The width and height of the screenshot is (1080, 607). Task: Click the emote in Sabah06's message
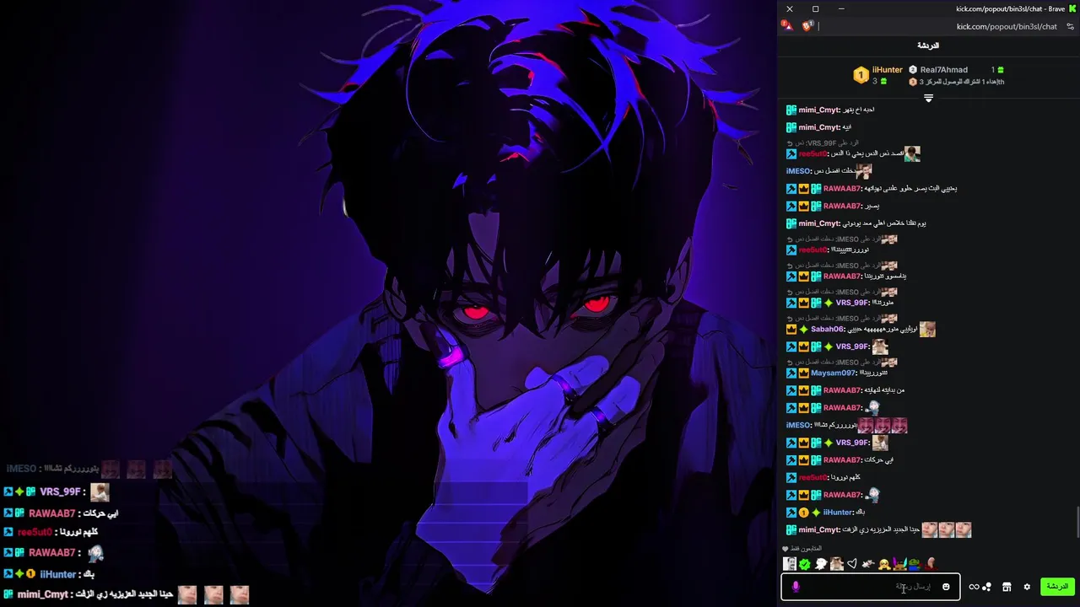pyautogui.click(x=927, y=330)
